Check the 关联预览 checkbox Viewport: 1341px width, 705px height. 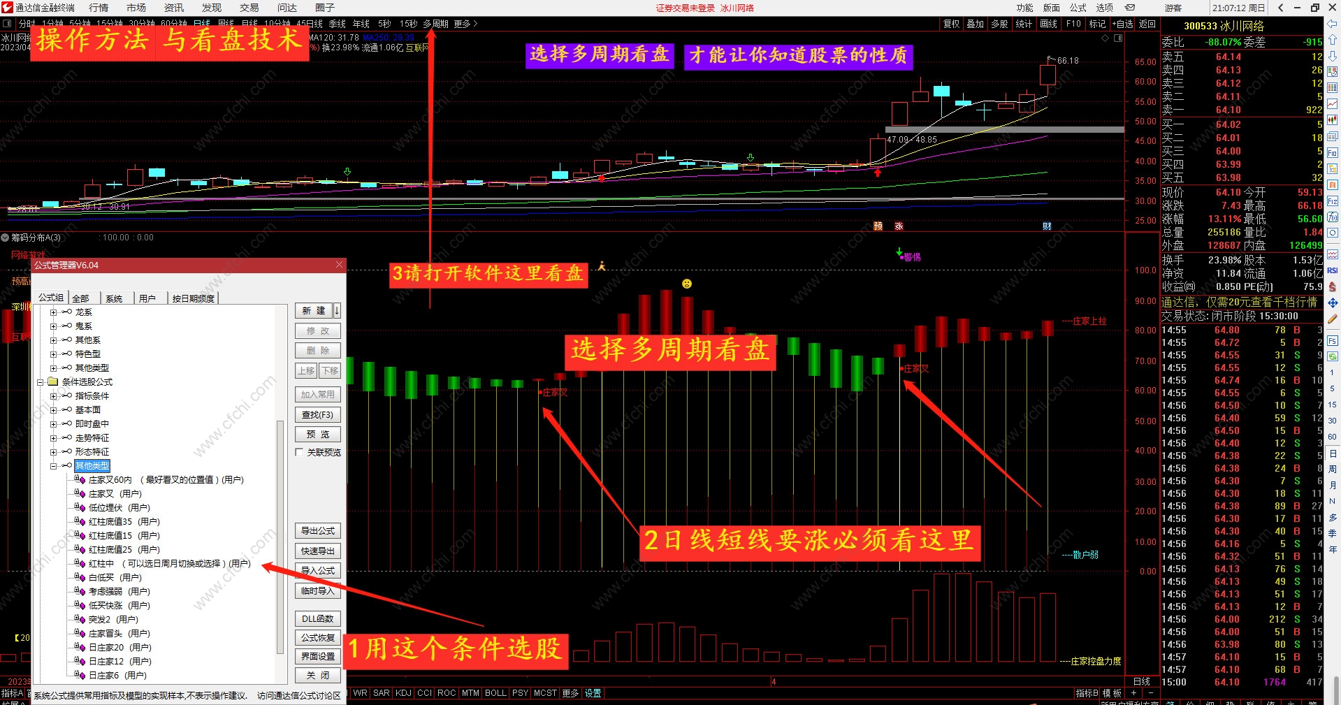tap(299, 452)
